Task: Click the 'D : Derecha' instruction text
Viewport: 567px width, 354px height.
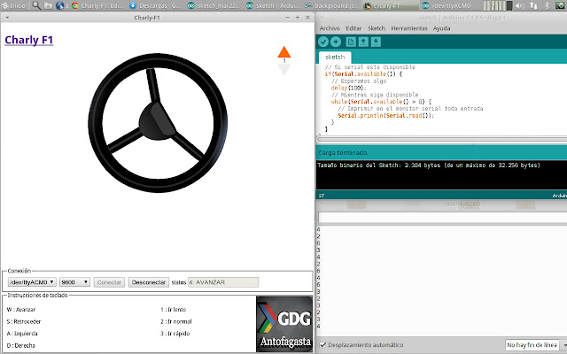Action: pos(21,345)
